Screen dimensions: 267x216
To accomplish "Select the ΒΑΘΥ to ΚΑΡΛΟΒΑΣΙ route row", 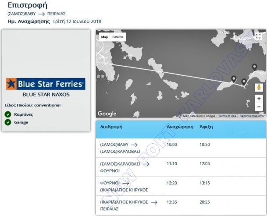I will pos(181,148).
